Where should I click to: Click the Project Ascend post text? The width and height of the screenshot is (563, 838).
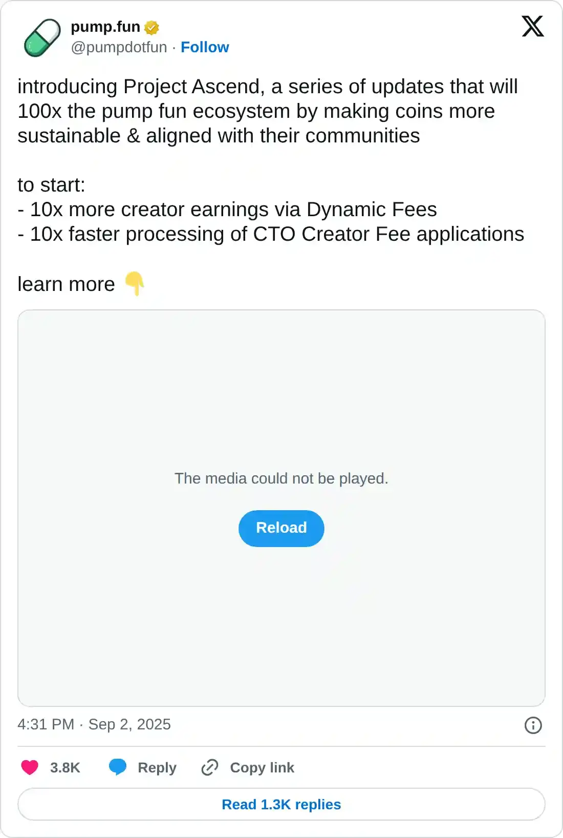267,111
